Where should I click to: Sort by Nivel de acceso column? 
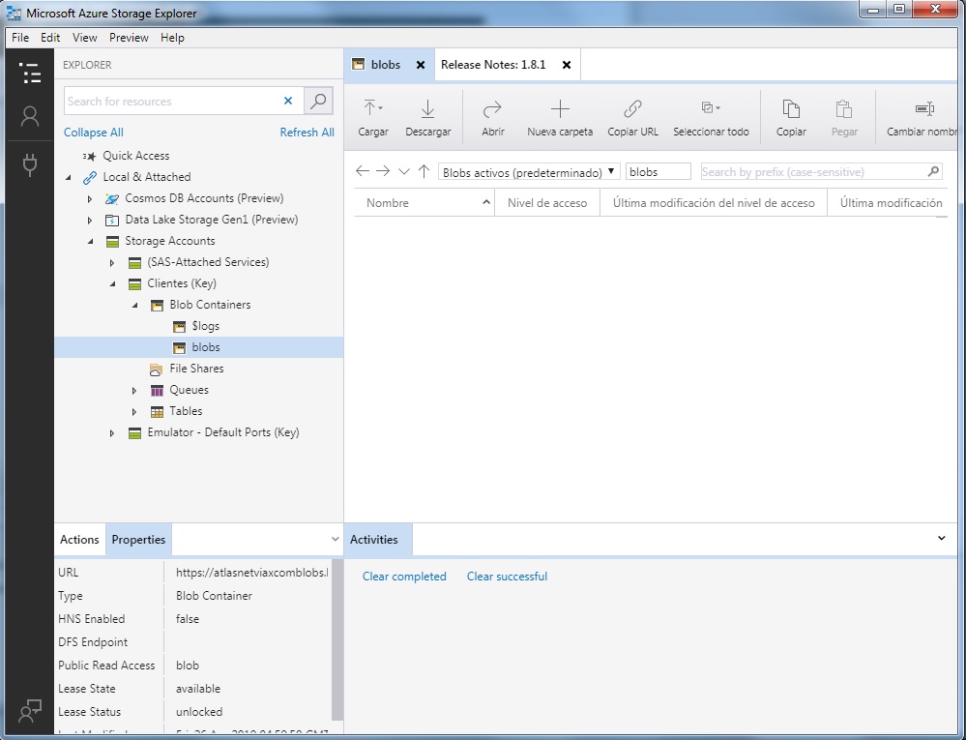[x=547, y=203]
